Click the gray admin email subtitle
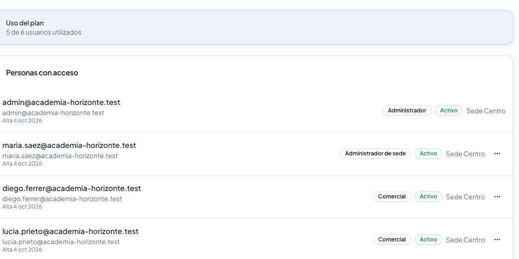Screen dimensions: 519x259 53,113
